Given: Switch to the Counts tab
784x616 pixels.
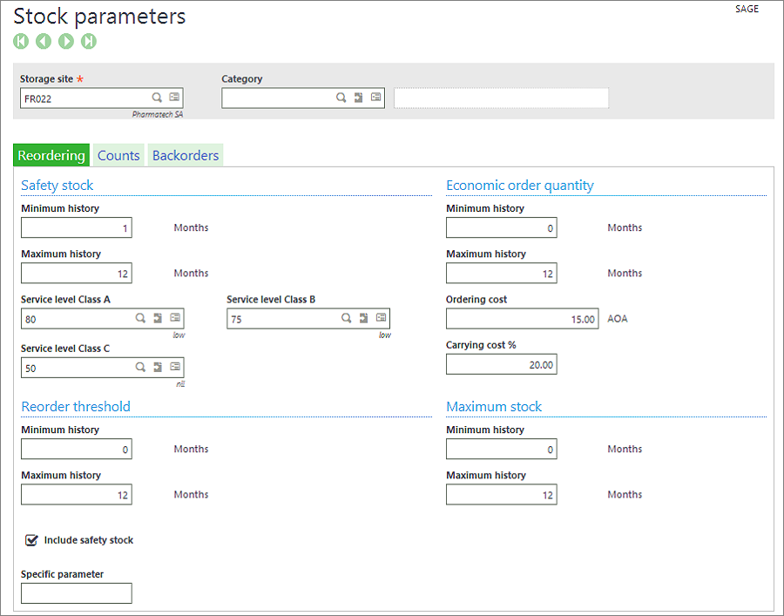Looking at the screenshot, I should [118, 155].
